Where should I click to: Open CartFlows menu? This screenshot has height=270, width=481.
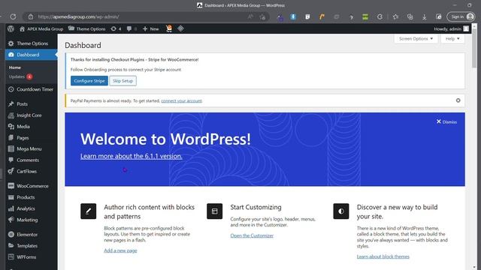[x=31, y=172]
